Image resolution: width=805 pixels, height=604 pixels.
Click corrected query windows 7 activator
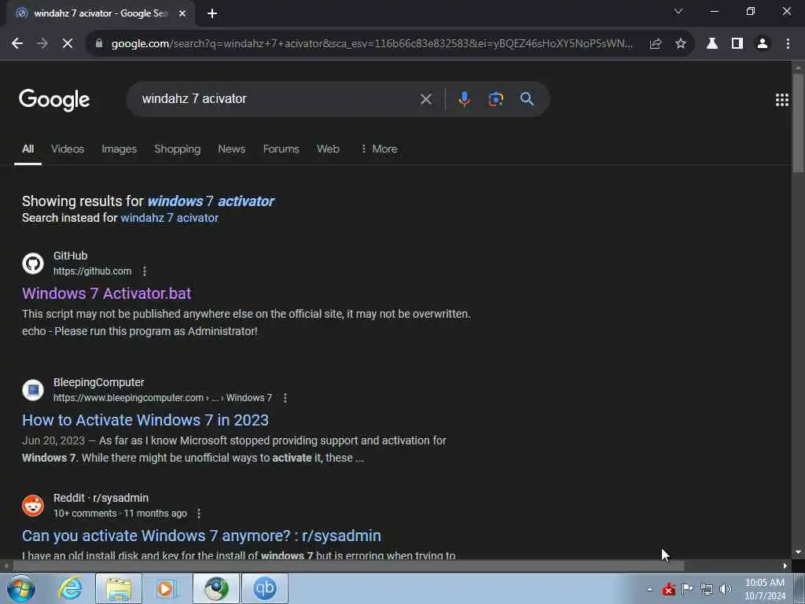[211, 201]
